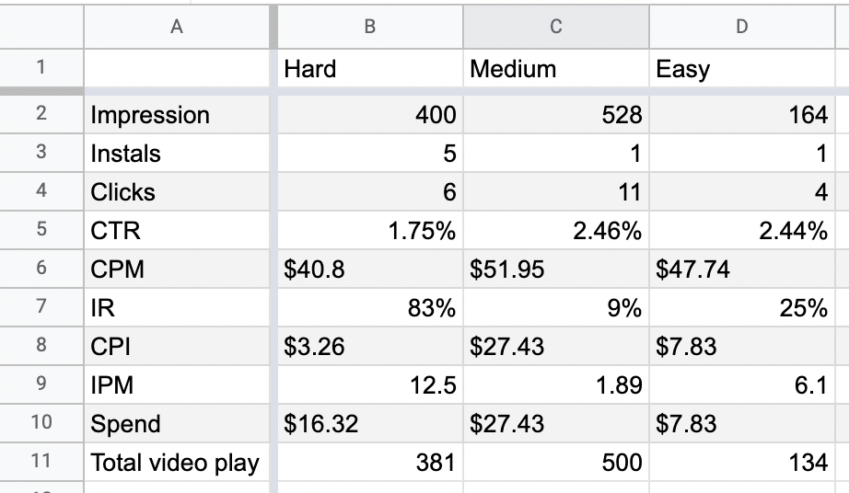Select row 1 header
The width and height of the screenshot is (849, 493).
[x=41, y=68]
